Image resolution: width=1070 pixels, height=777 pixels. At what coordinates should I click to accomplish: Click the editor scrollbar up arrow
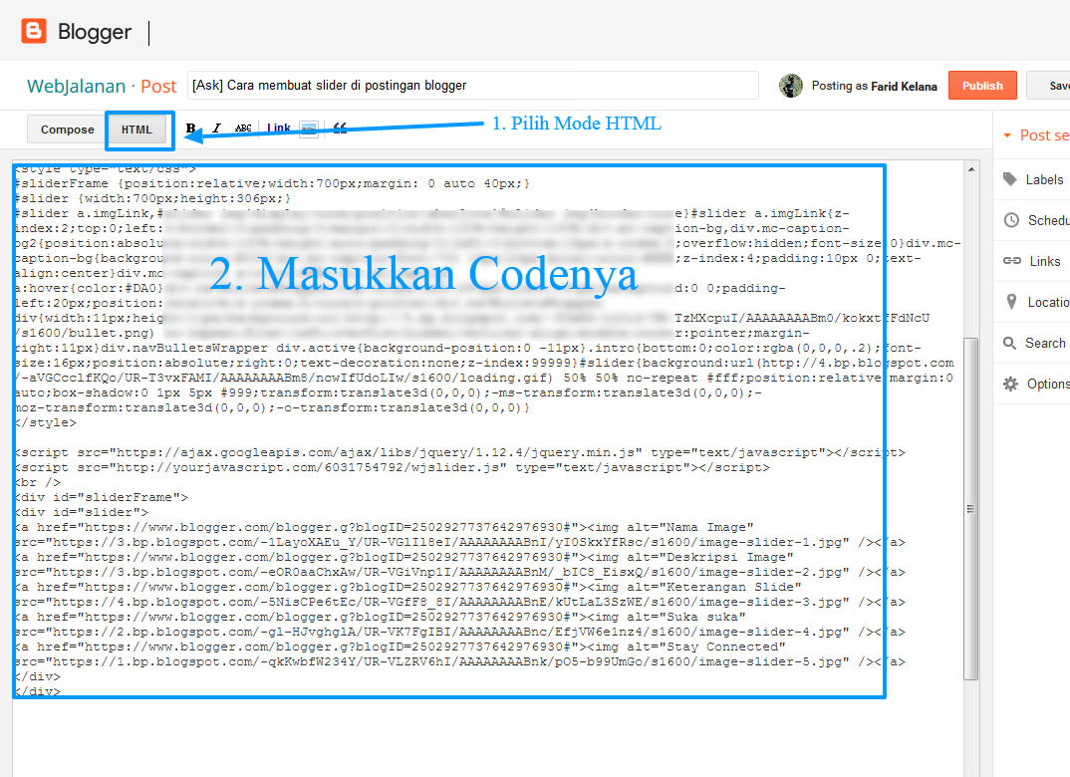(x=971, y=169)
